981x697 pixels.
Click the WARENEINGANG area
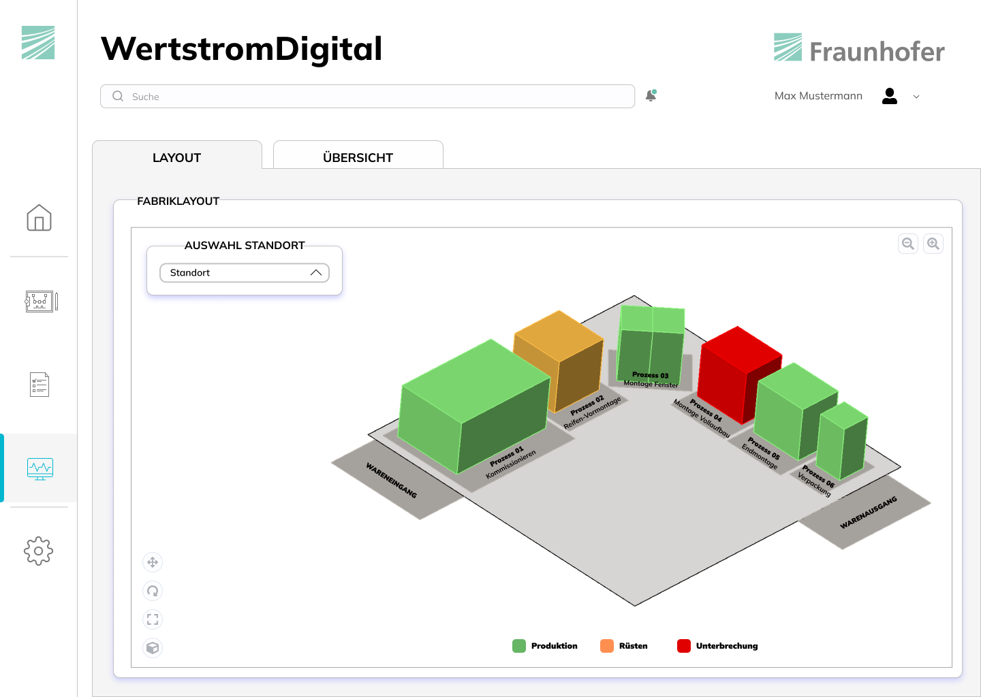tap(393, 481)
